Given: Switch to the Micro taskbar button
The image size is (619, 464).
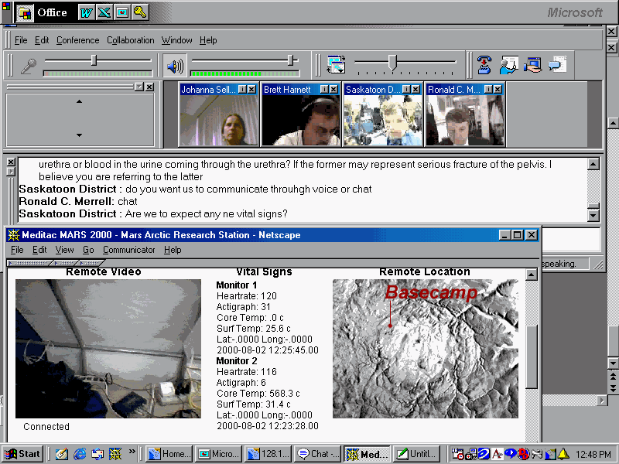Looking at the screenshot, I should click(x=219, y=454).
